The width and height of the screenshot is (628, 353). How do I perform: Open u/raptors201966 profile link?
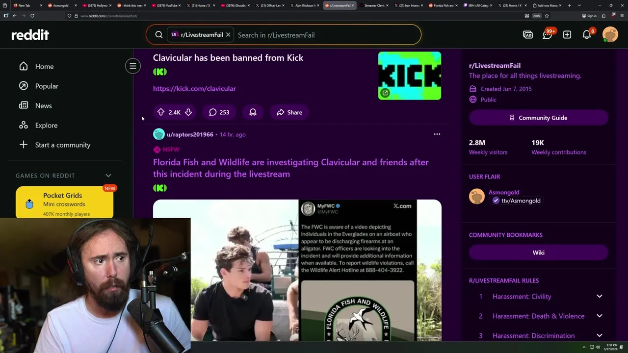pos(190,134)
